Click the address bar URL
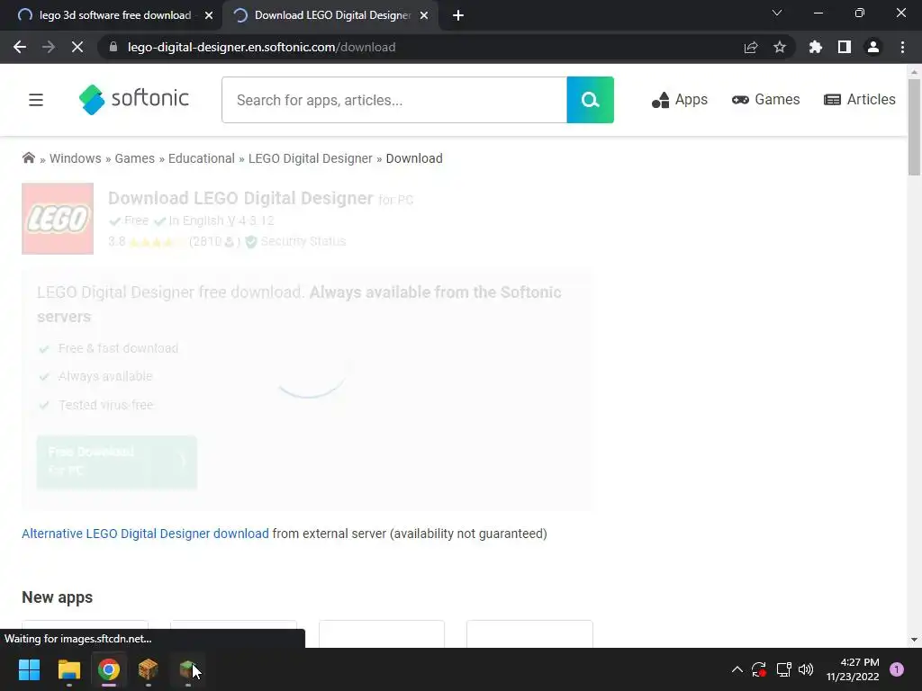The image size is (922, 691). 262,47
